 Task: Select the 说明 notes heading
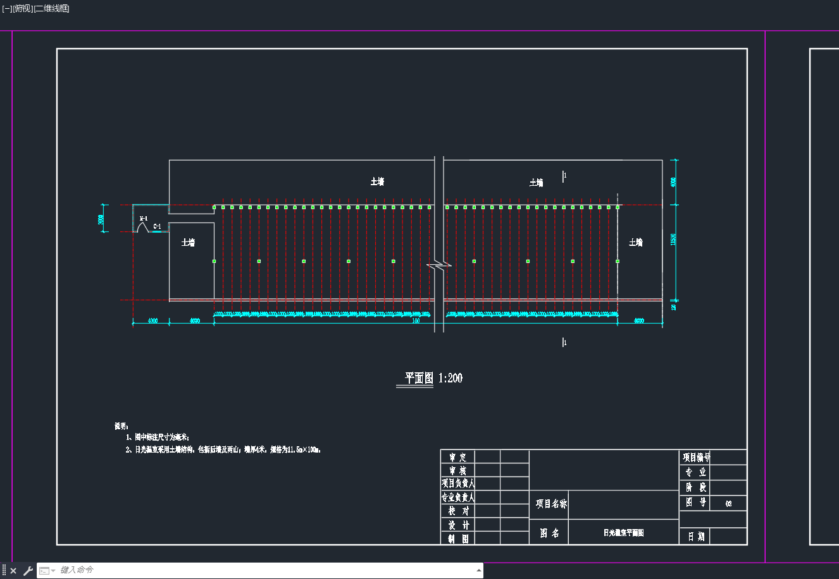pyautogui.click(x=121, y=427)
